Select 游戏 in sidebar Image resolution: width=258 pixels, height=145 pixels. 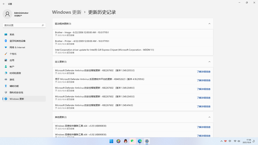click(x=24, y=80)
